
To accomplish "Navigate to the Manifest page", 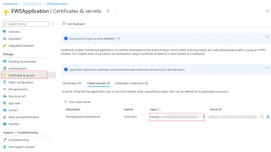I will coord(14,124).
